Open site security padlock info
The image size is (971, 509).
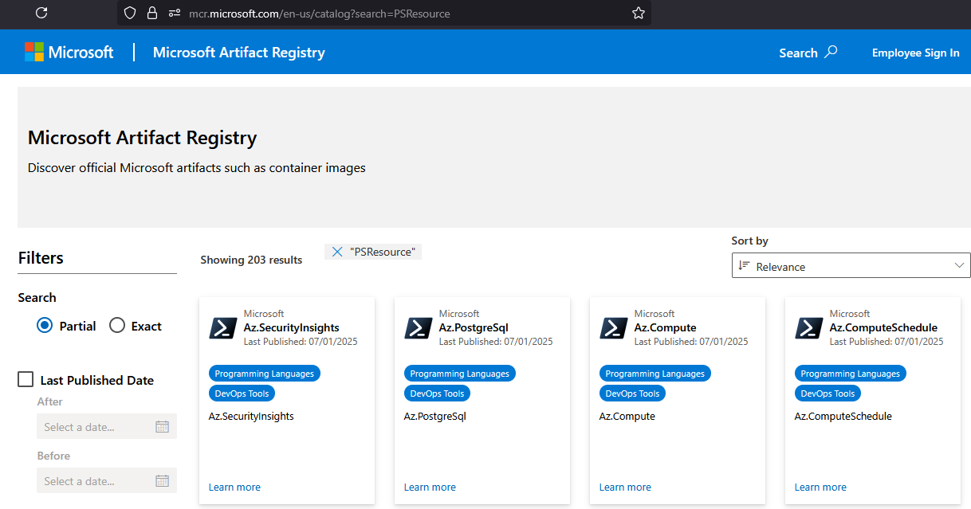point(152,13)
